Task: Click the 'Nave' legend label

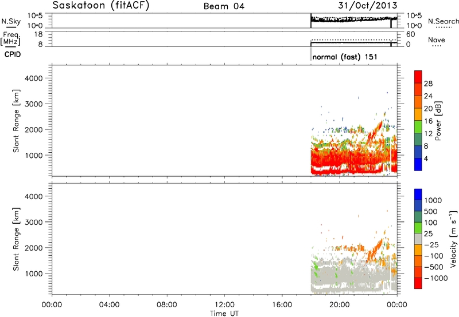Action: coord(436,40)
